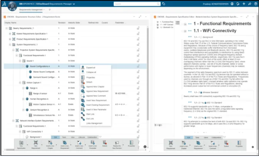Toggle lock icon on Sound Configurations A row
Screen dimensions: 259x157
pyautogui.click(x=138, y=66)
